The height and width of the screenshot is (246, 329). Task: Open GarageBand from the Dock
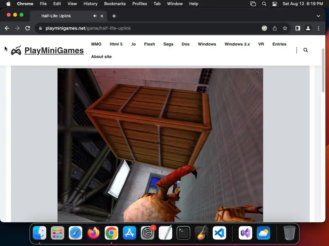point(201,233)
